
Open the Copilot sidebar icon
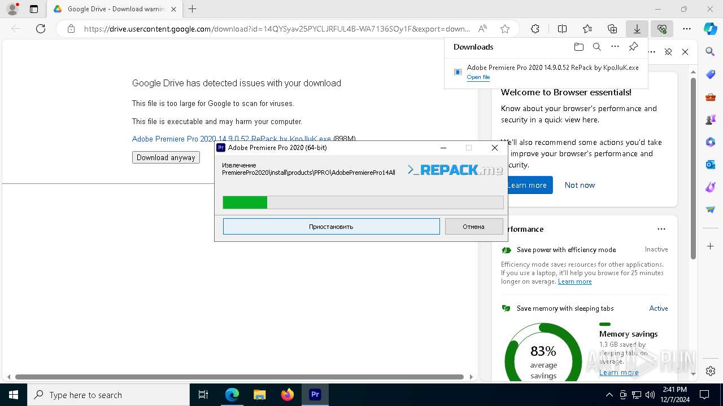711,29
